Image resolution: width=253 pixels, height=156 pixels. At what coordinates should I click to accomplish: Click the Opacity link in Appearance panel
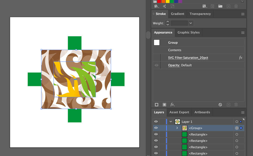tap(174, 65)
